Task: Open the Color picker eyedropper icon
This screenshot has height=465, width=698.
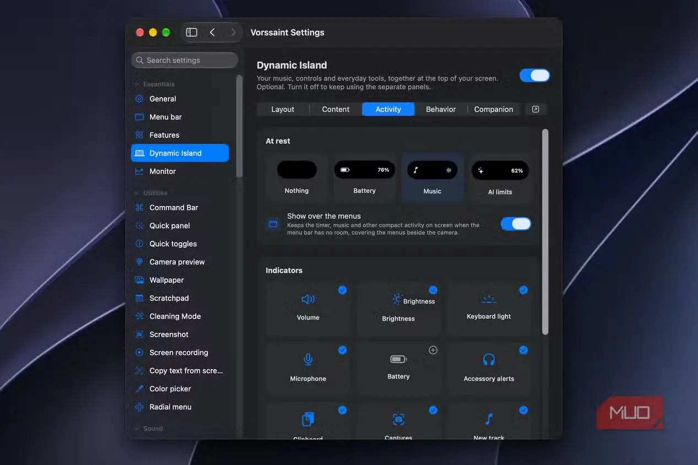Action: tap(139, 389)
